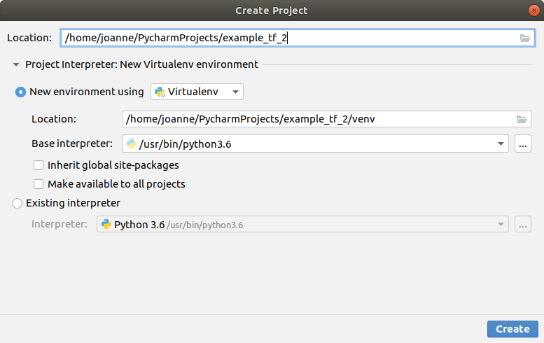The height and width of the screenshot is (343, 544).
Task: Collapse the Project Interpreter section
Action: pyautogui.click(x=16, y=64)
